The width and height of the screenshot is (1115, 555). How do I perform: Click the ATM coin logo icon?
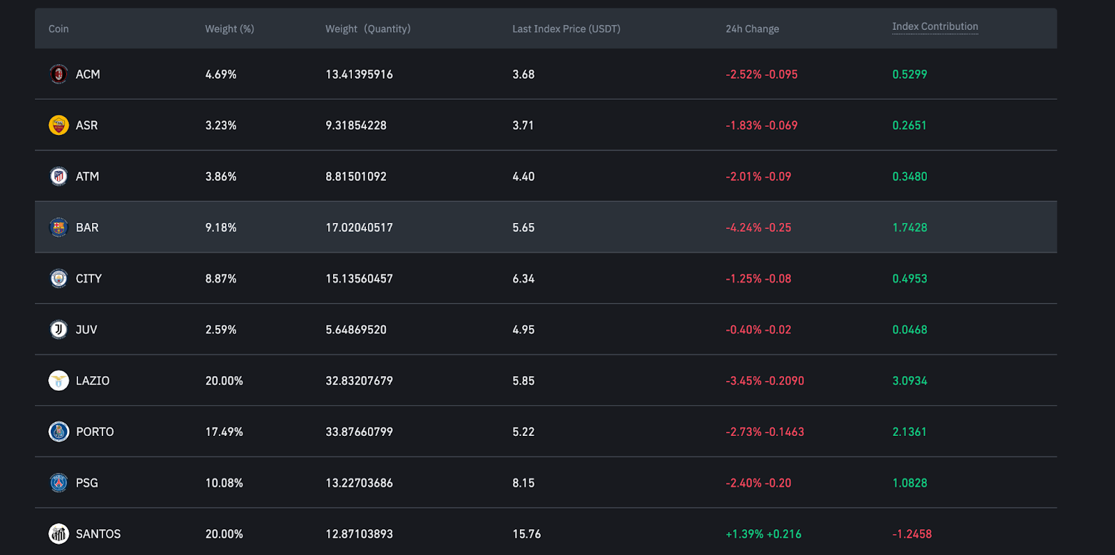59,176
